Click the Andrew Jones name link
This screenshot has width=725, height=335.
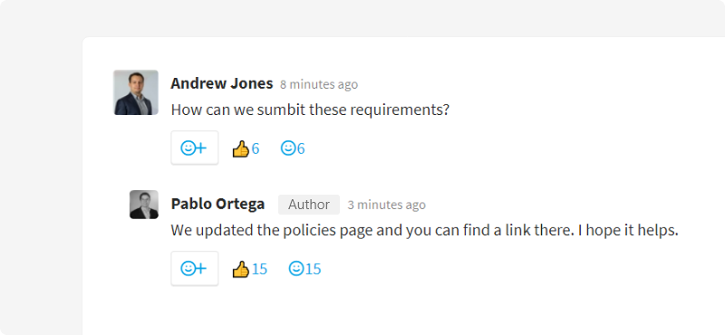222,83
